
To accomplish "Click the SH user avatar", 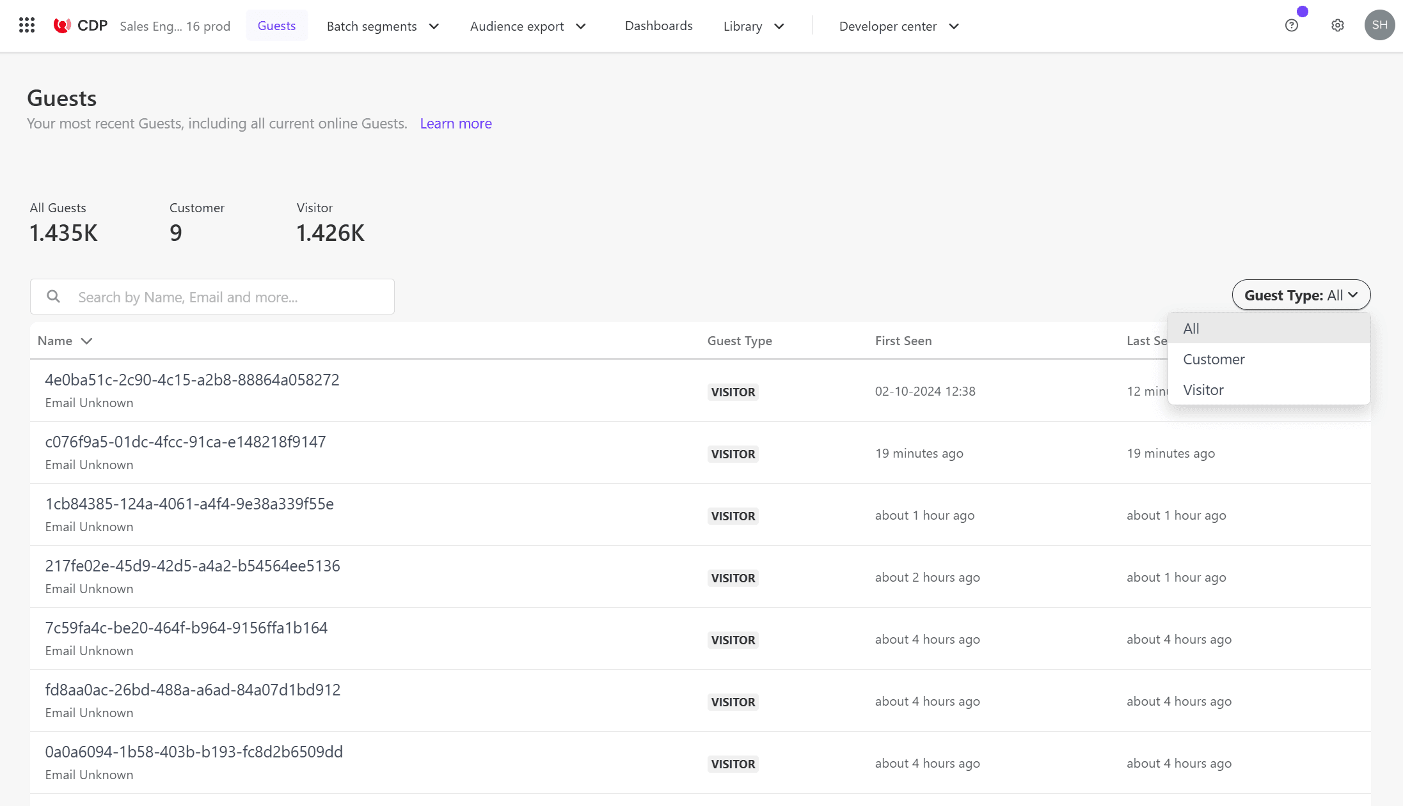I will tap(1379, 26).
